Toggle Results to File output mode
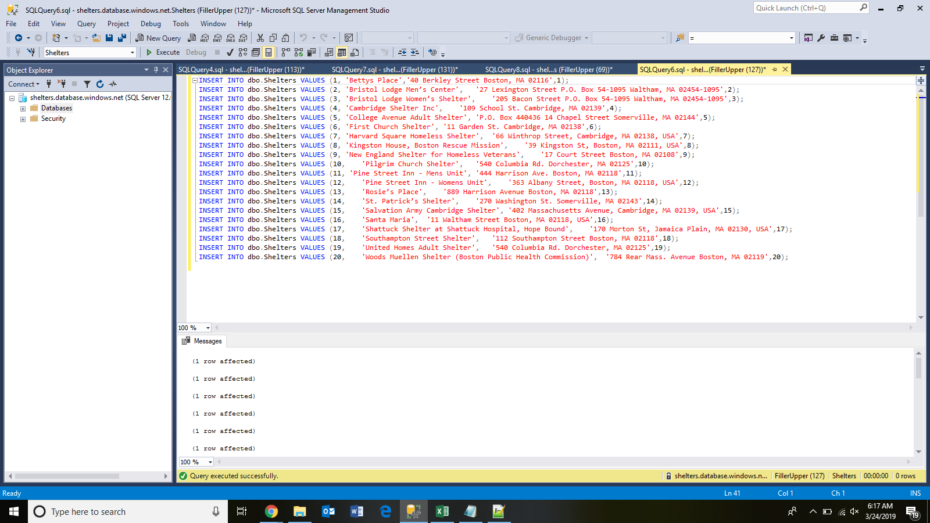930x523 pixels. [355, 52]
